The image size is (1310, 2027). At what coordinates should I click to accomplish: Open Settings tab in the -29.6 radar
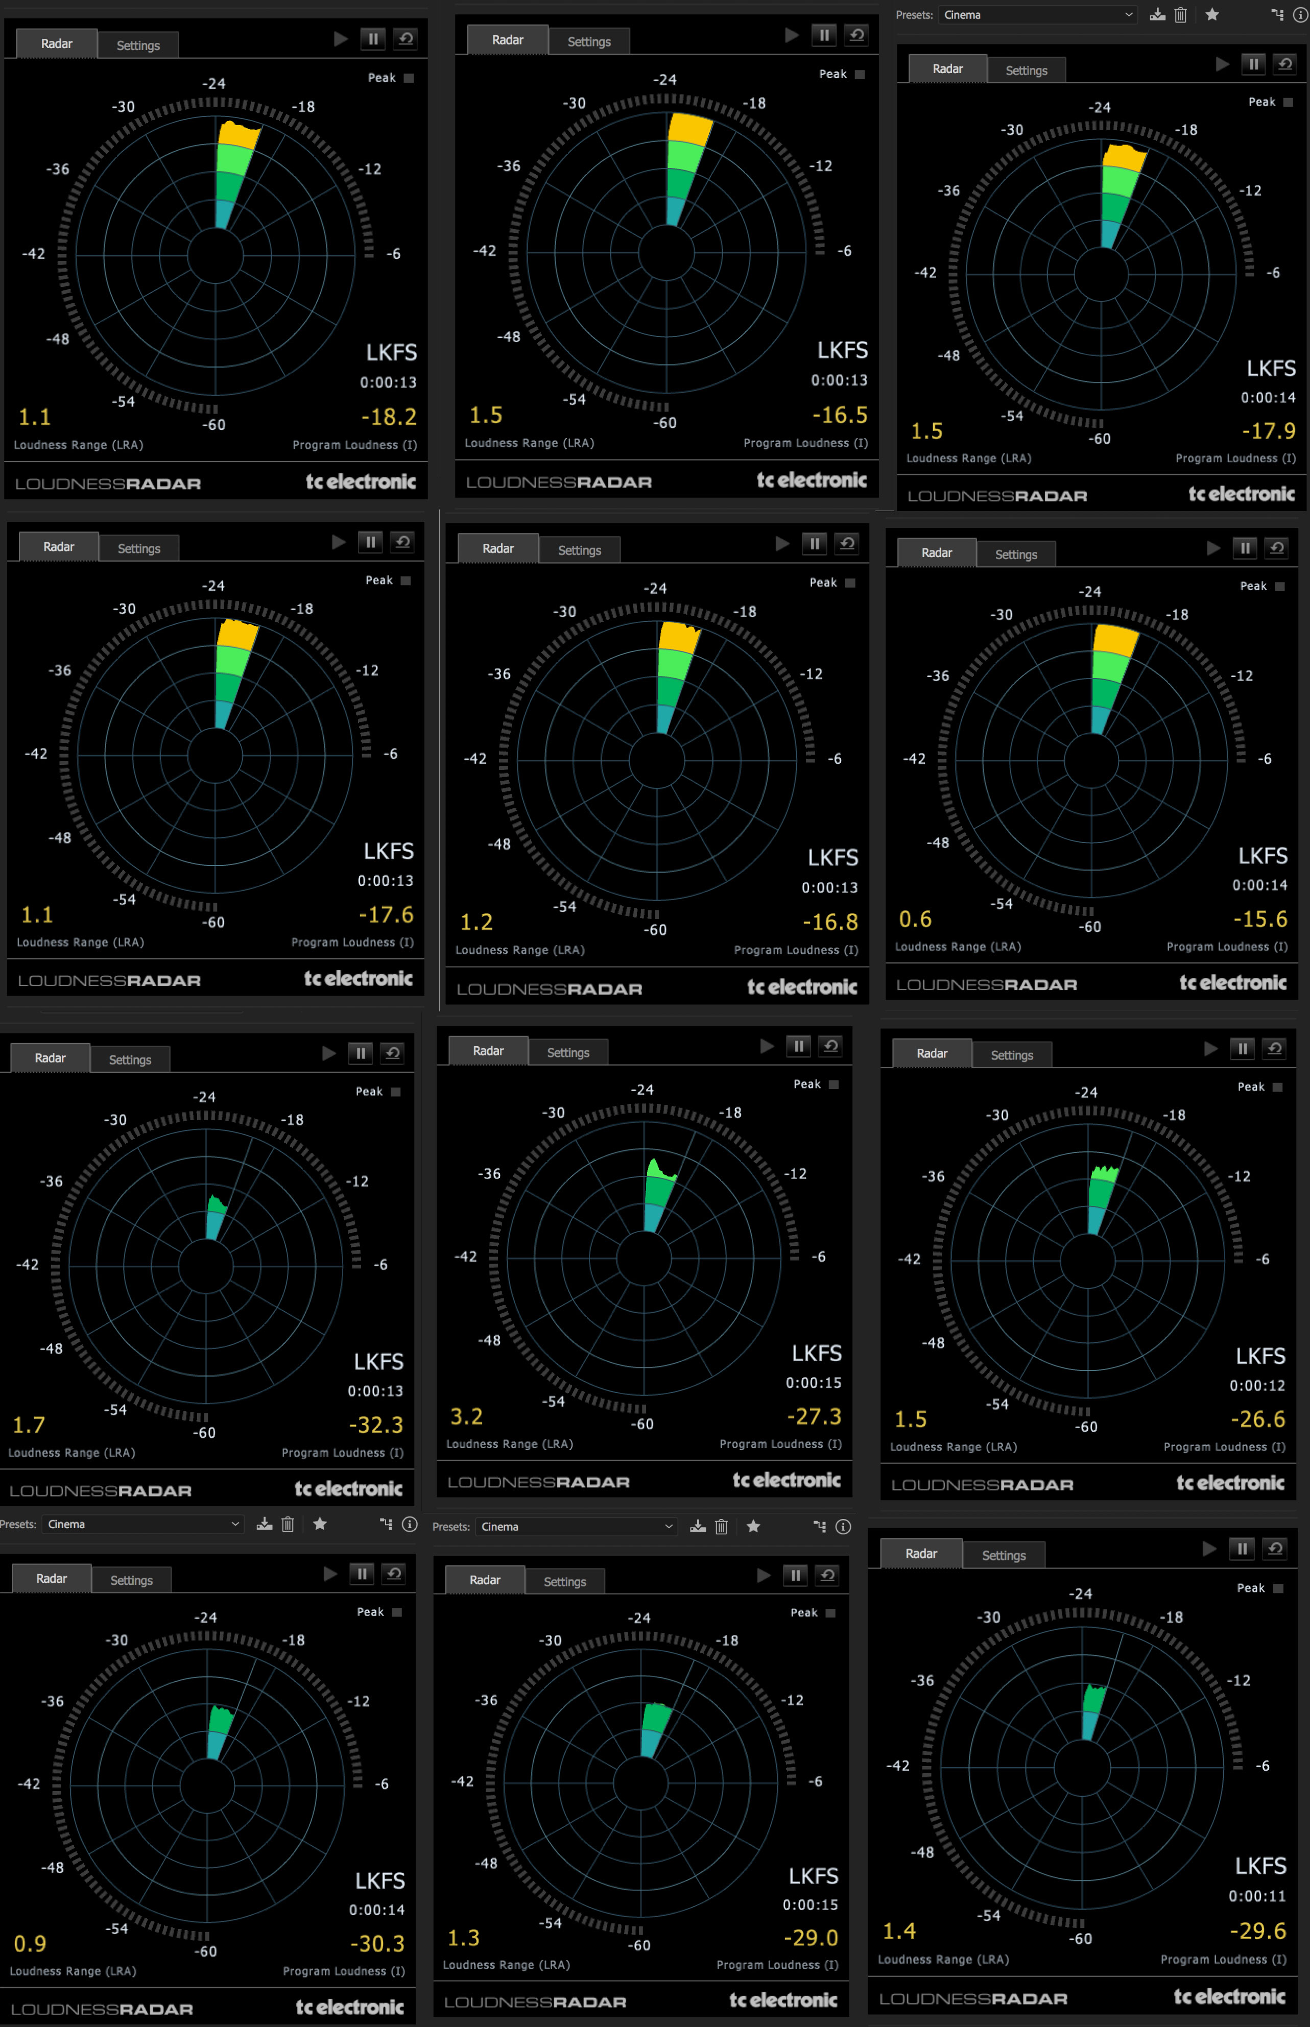pyautogui.click(x=1004, y=1555)
